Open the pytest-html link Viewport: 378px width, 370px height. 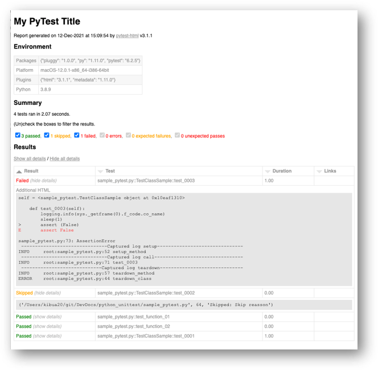(x=127, y=36)
